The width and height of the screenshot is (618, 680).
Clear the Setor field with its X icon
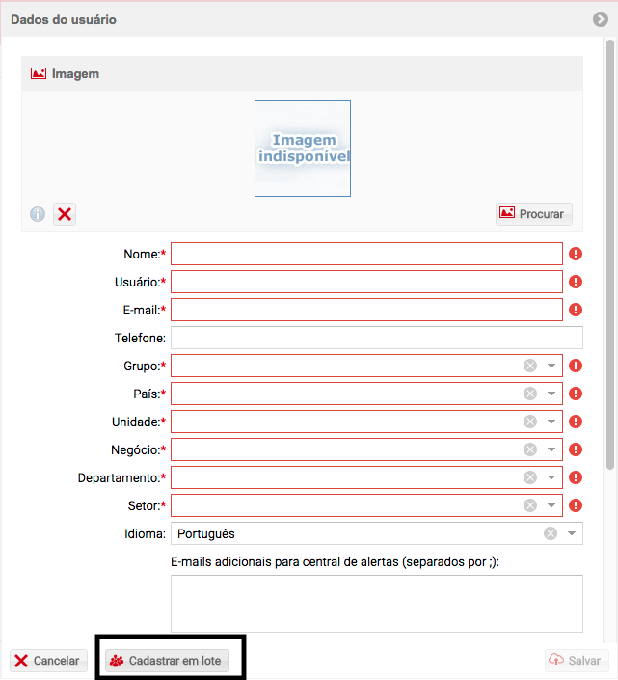click(x=530, y=505)
